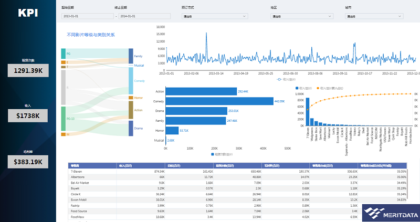The height and width of the screenshot is (222, 420).
Task: Click the $1738K revenue KPI card
Action: [27, 115]
